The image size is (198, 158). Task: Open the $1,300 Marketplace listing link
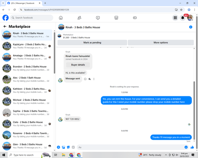76,38
